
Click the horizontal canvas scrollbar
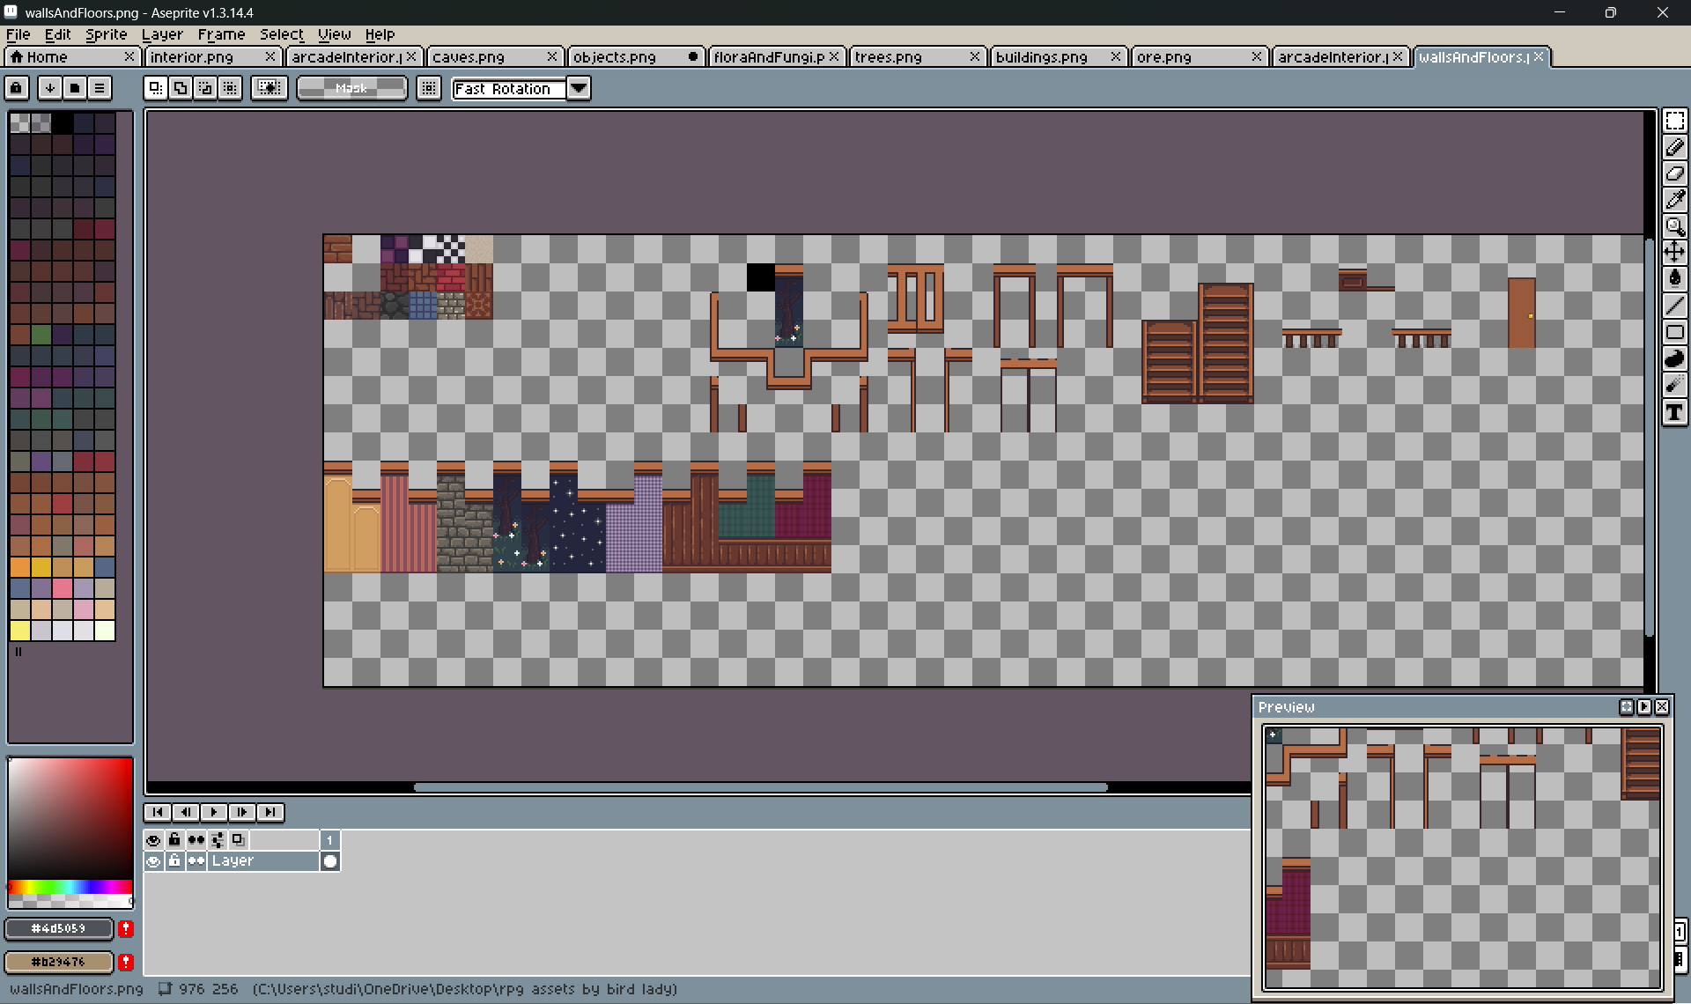coord(759,787)
